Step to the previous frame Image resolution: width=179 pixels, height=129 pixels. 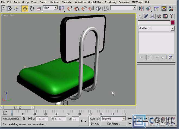[136, 118]
